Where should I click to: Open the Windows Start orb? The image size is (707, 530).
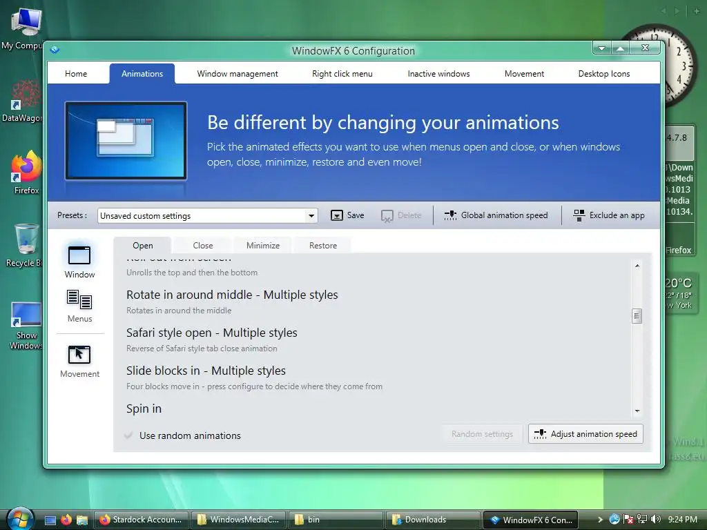tap(19, 518)
